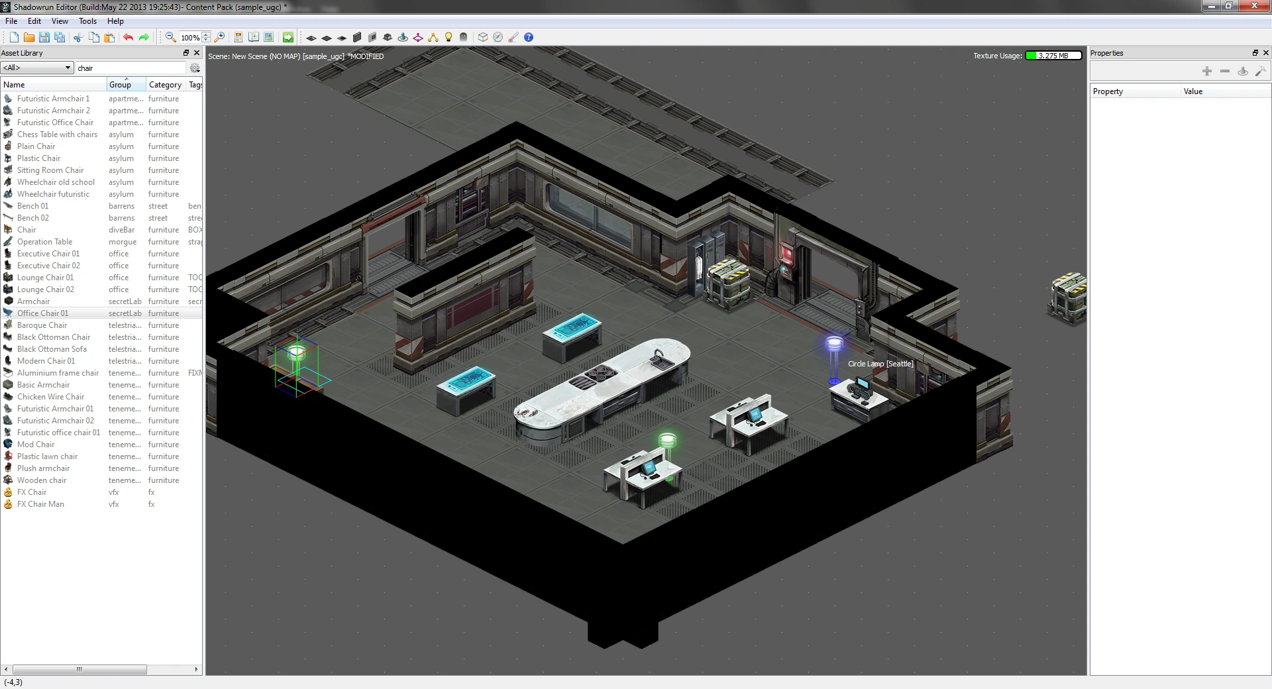1272x689 pixels.
Task: Remove a property with the minus icon
Action: (1225, 71)
